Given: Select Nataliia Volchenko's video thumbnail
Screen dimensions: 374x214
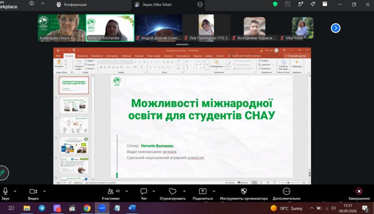Looking at the screenshot, I should (110, 28).
